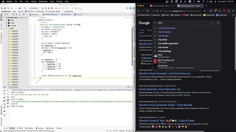Rerun Day75KKt in the Run panel
Image resolution: width=236 pixels, height=132 pixels.
[4, 91]
